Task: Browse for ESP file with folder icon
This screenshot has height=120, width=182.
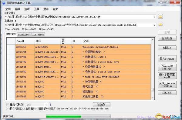Action: click(x=160, y=16)
